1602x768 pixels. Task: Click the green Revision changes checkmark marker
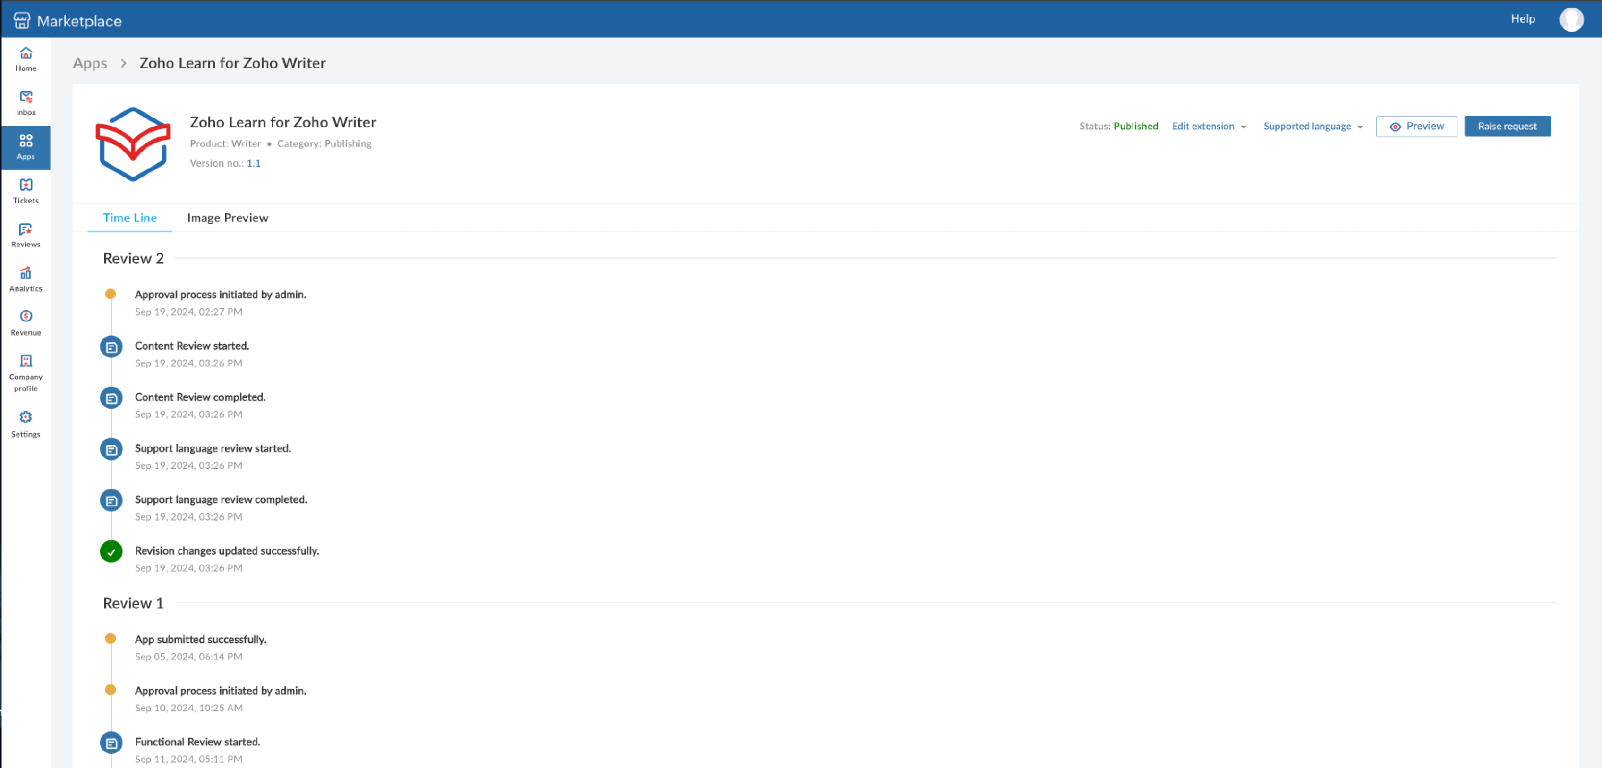click(x=111, y=552)
